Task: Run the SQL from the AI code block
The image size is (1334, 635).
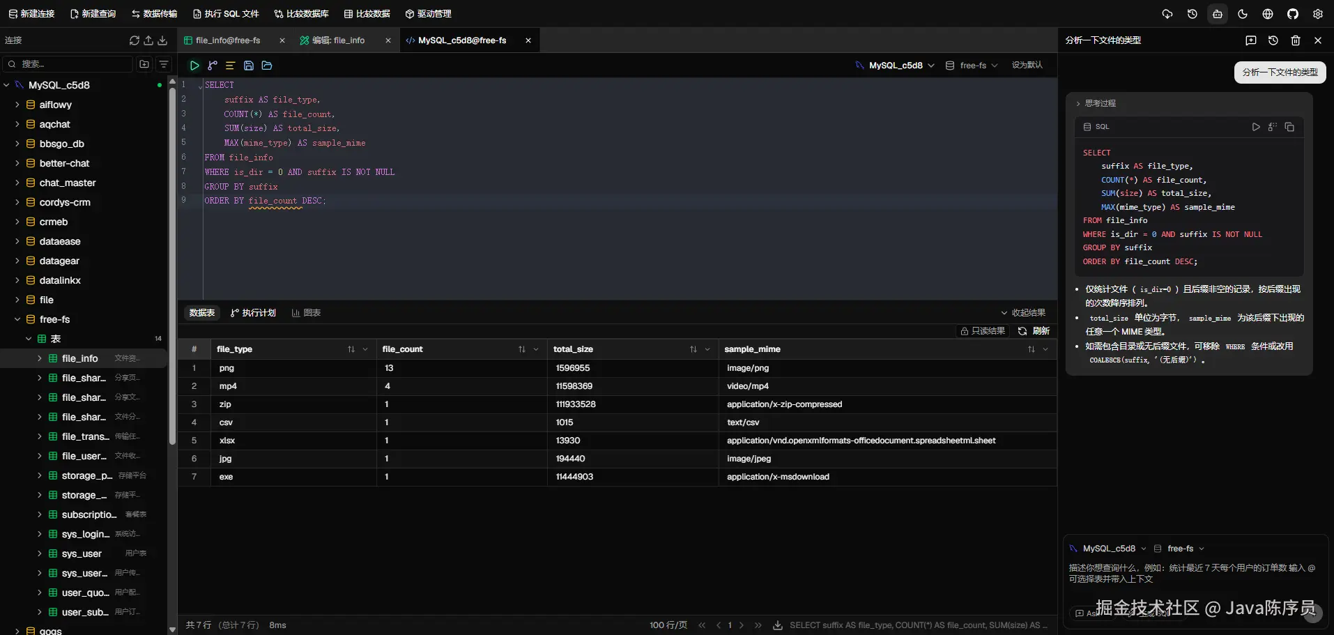Action: pos(1256,127)
